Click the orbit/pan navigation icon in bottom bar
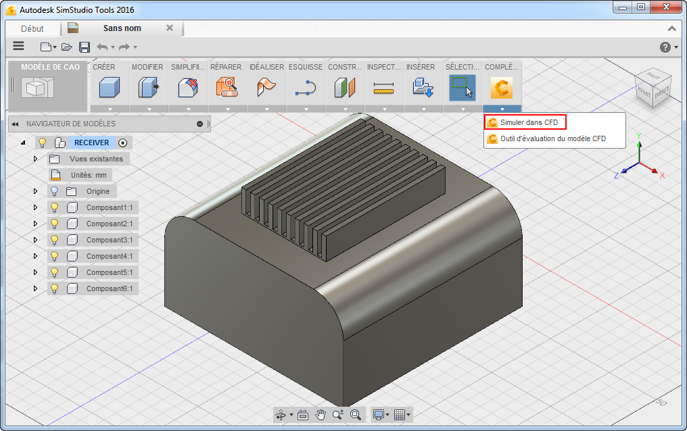Screen dimensions: 687x431 point(281,414)
